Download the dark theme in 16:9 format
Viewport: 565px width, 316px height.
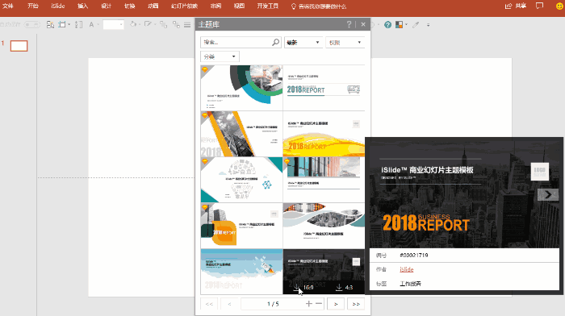click(303, 287)
